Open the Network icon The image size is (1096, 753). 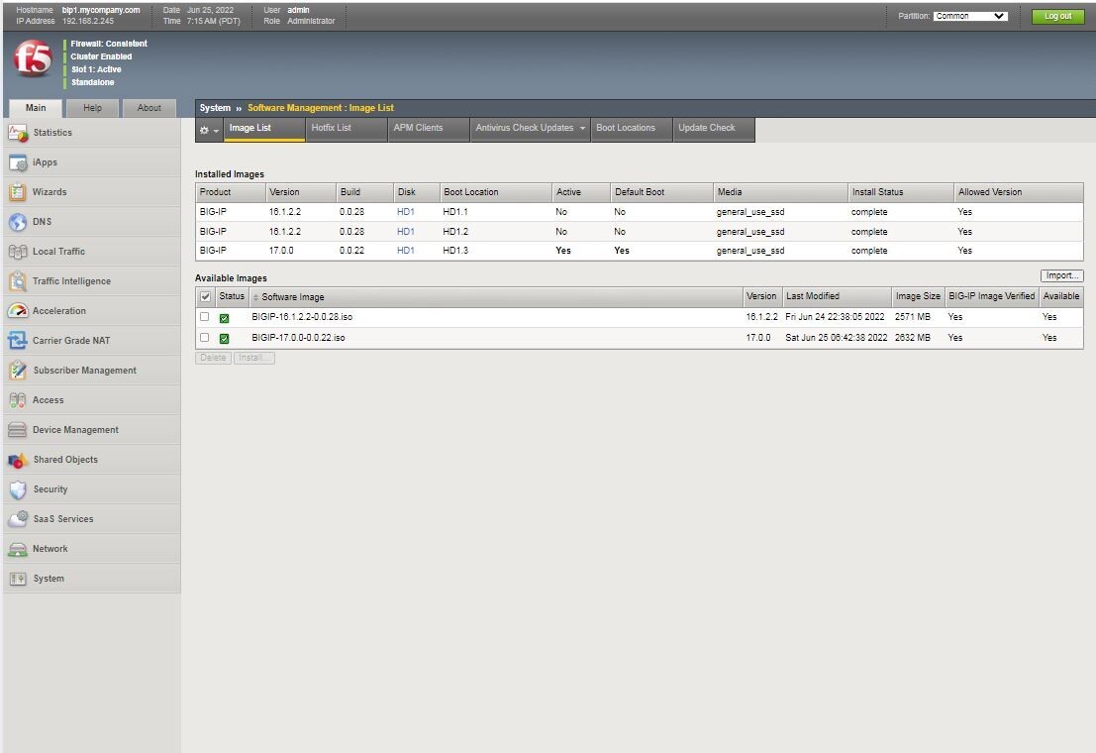(18, 549)
